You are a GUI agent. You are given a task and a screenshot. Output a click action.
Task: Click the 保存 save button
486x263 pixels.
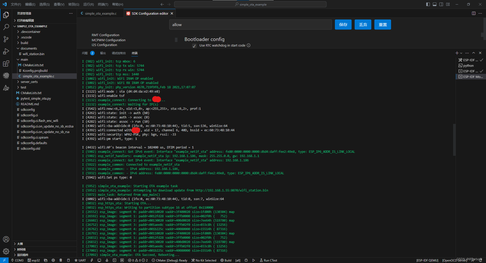tap(343, 25)
